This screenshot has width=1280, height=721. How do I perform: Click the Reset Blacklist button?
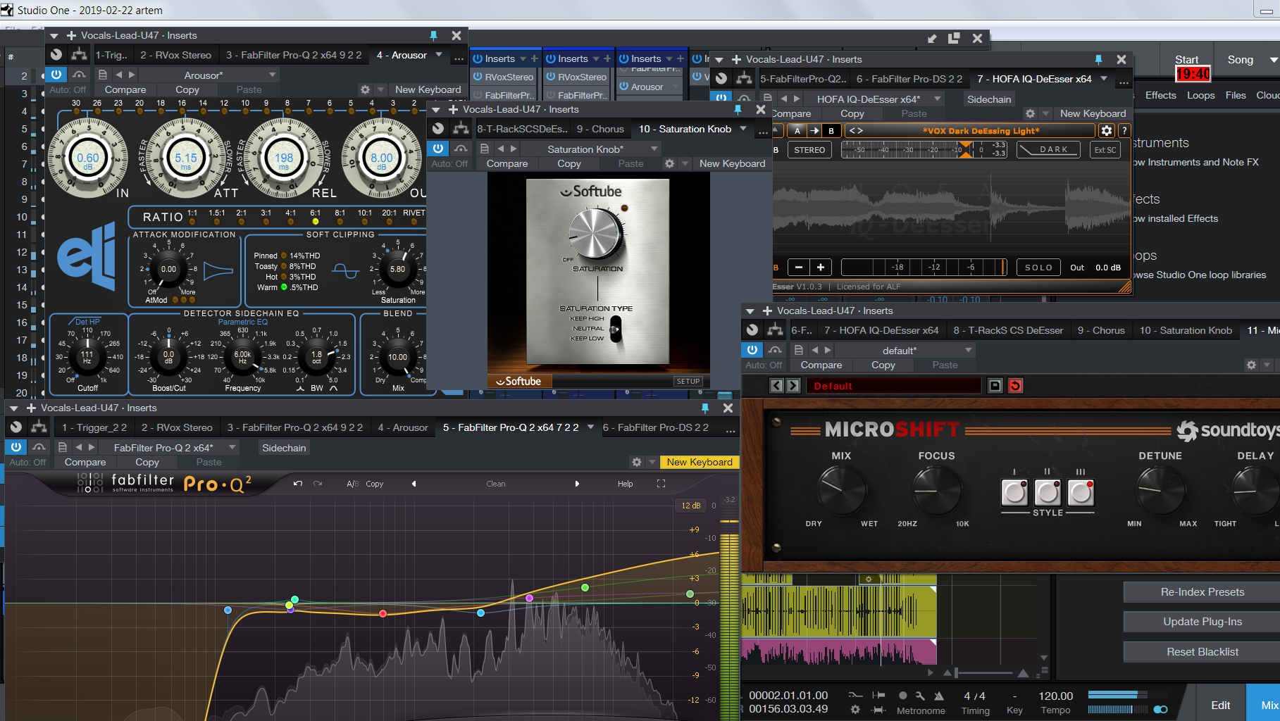tap(1202, 652)
